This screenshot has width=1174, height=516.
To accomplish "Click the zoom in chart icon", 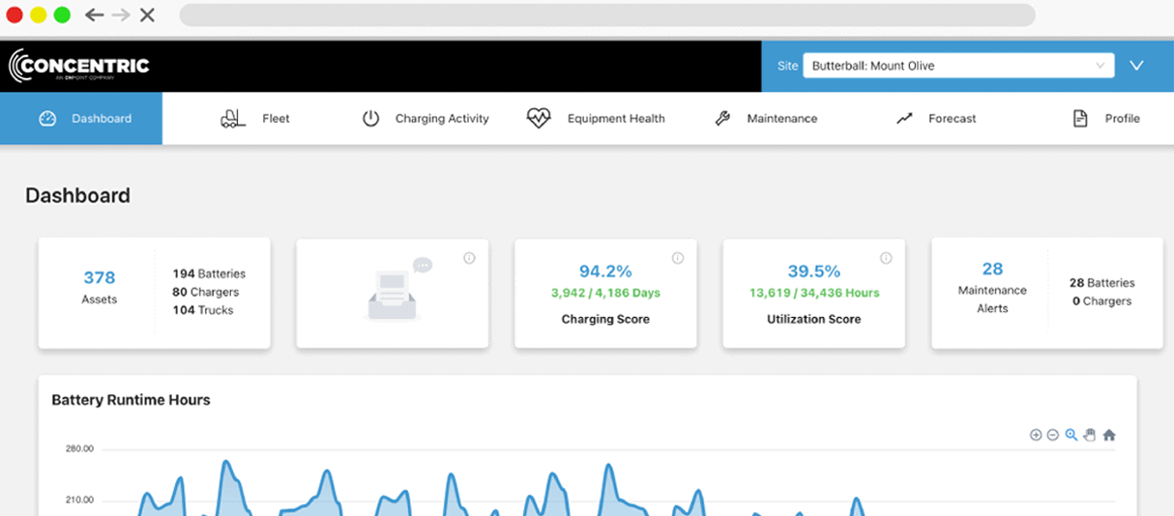I will click(x=1036, y=435).
